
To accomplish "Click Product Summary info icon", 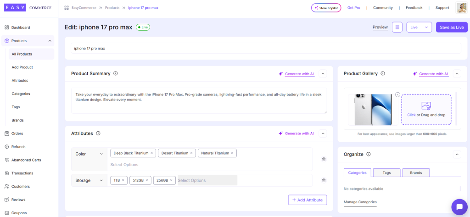I will pyautogui.click(x=116, y=73).
